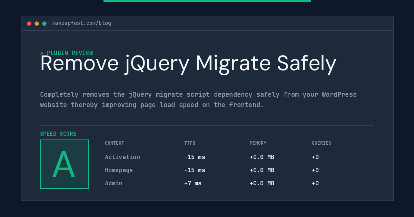
Task: Click the Activation memory value +0.0 MB
Action: pyautogui.click(x=262, y=157)
